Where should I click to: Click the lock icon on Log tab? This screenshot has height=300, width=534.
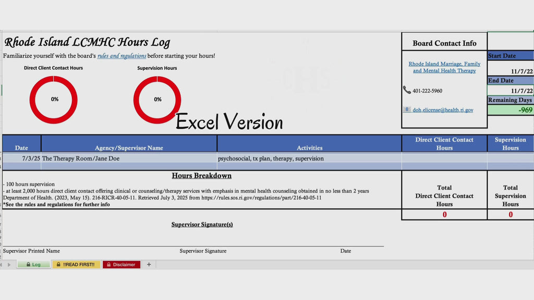coord(28,264)
